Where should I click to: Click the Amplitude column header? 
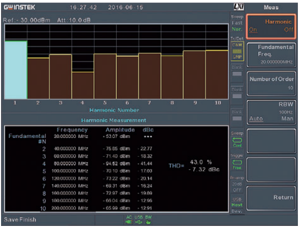point(120,129)
